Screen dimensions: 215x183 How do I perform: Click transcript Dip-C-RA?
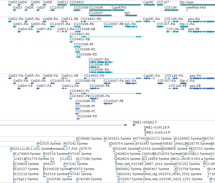(x=187, y=24)
